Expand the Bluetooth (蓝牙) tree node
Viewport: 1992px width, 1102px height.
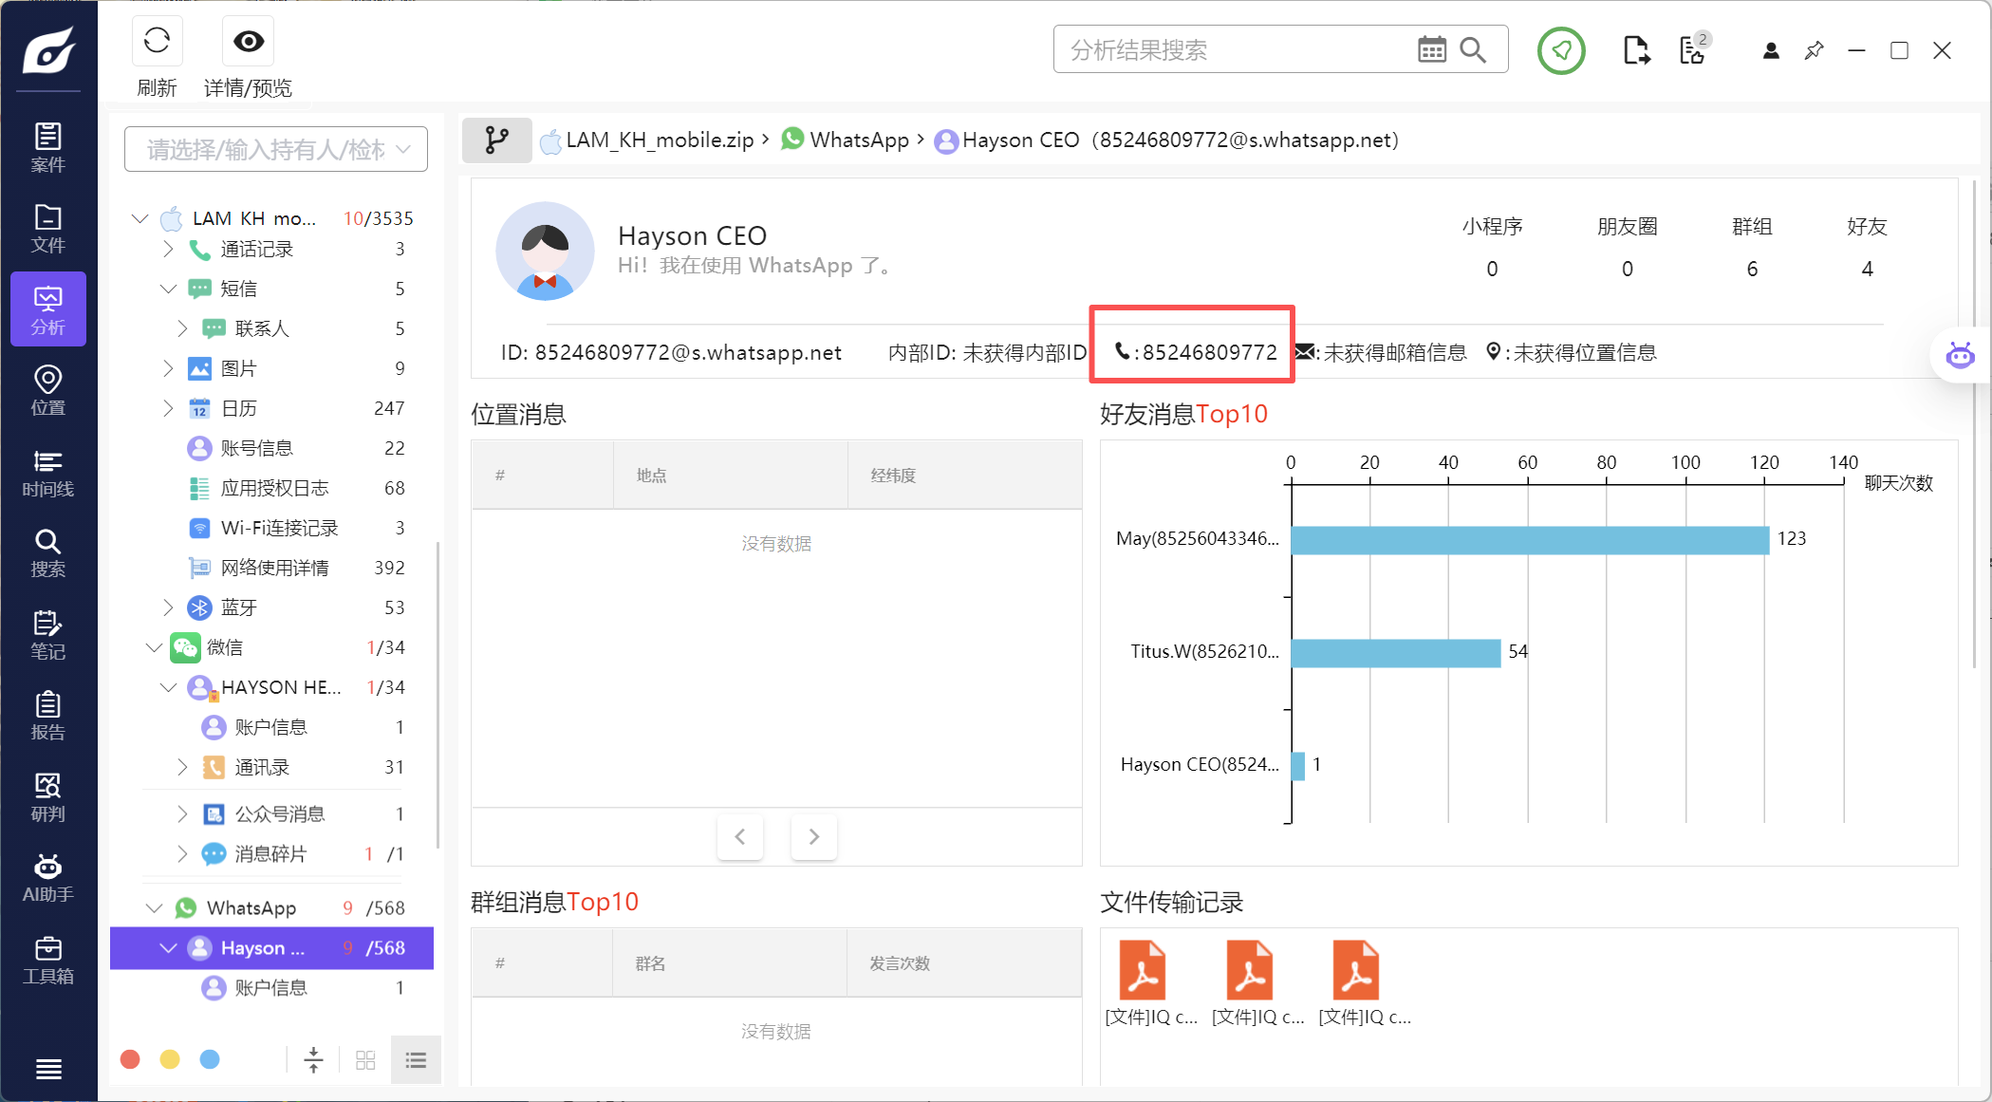(168, 607)
